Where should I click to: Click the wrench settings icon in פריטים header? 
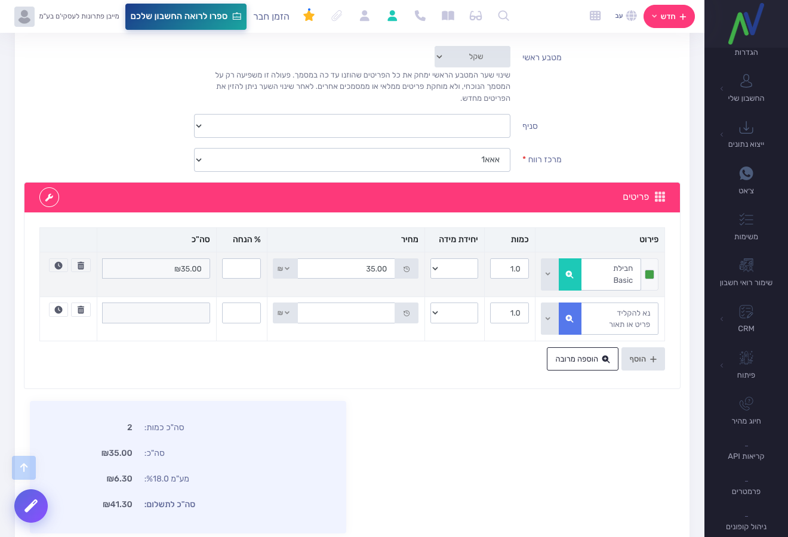(49, 197)
